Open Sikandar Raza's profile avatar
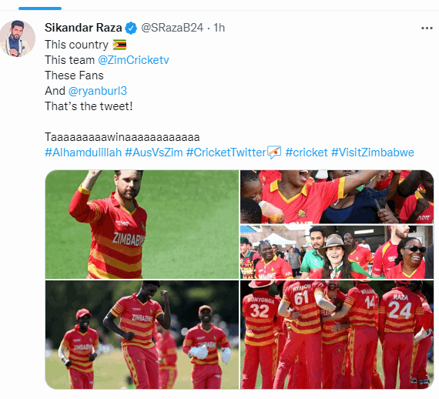The height and width of the screenshot is (399, 439). pyautogui.click(x=18, y=39)
